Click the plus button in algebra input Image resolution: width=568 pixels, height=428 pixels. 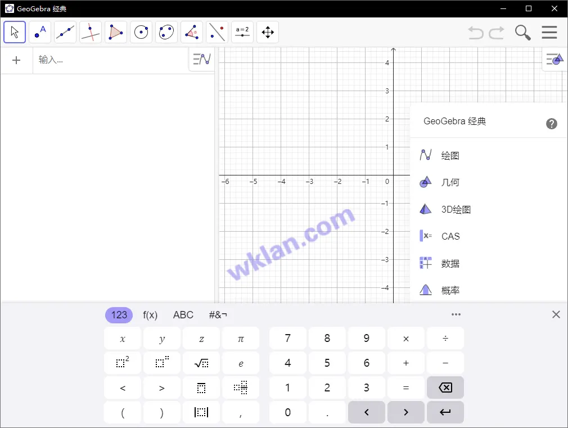16,60
